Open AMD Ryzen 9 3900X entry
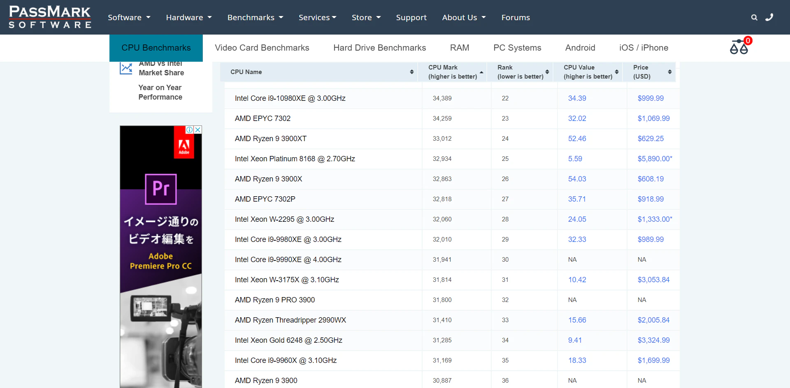 pos(269,179)
